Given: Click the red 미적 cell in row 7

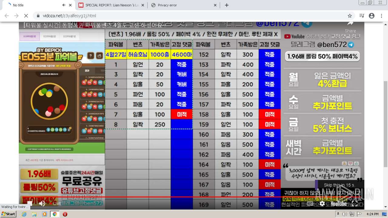Looking at the screenshot, I should click(182, 114).
